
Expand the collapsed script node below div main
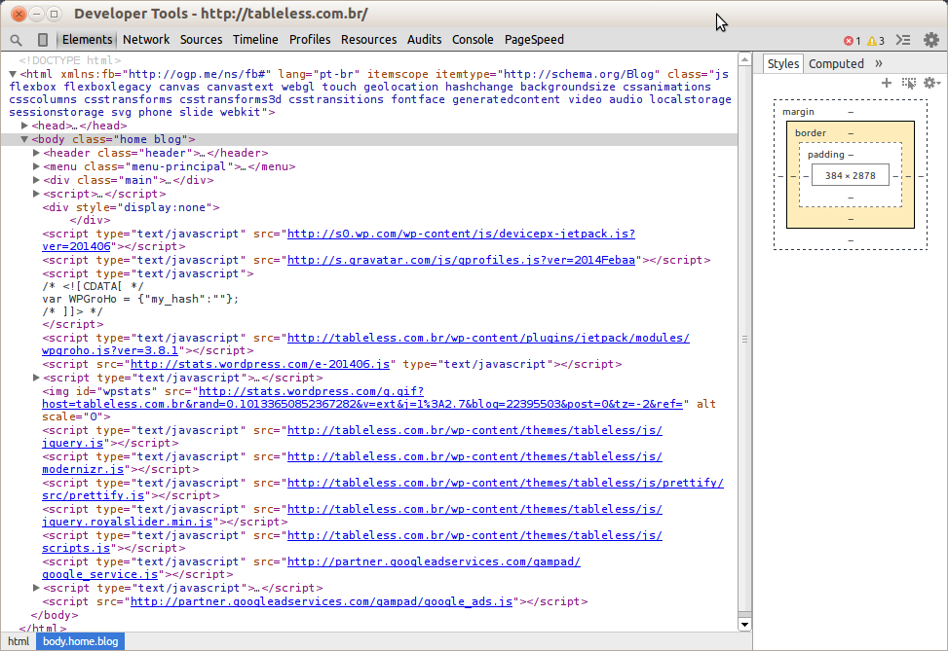click(36, 194)
